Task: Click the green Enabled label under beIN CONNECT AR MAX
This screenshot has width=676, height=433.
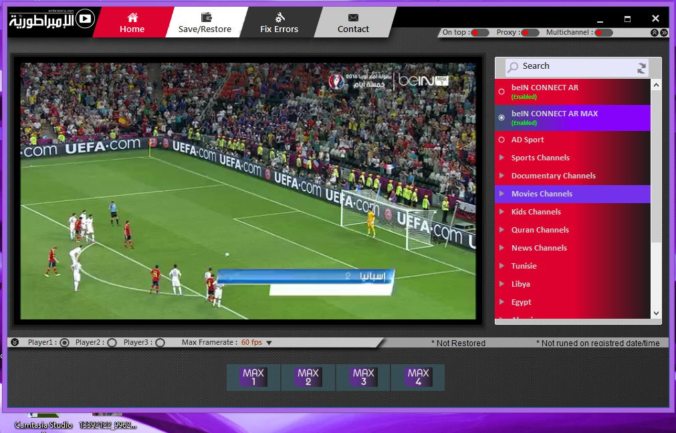Action: [524, 123]
